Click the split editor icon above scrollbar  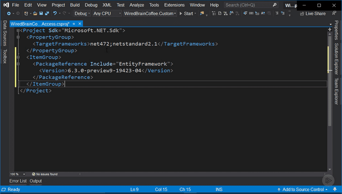(330, 29)
